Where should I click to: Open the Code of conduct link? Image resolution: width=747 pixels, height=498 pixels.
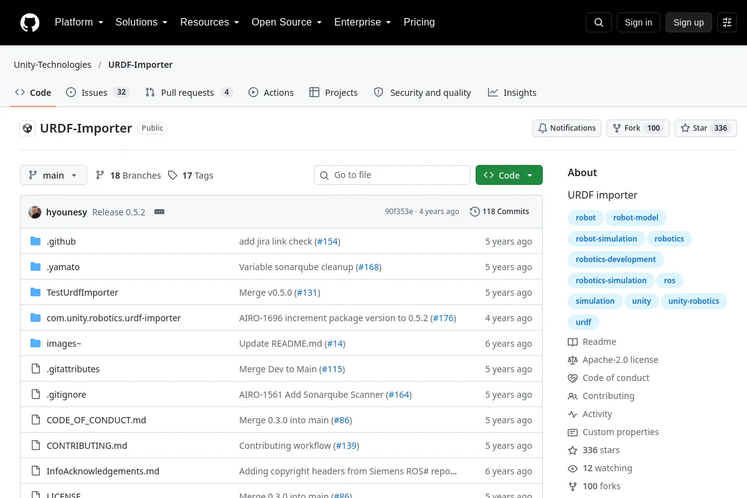(609, 378)
